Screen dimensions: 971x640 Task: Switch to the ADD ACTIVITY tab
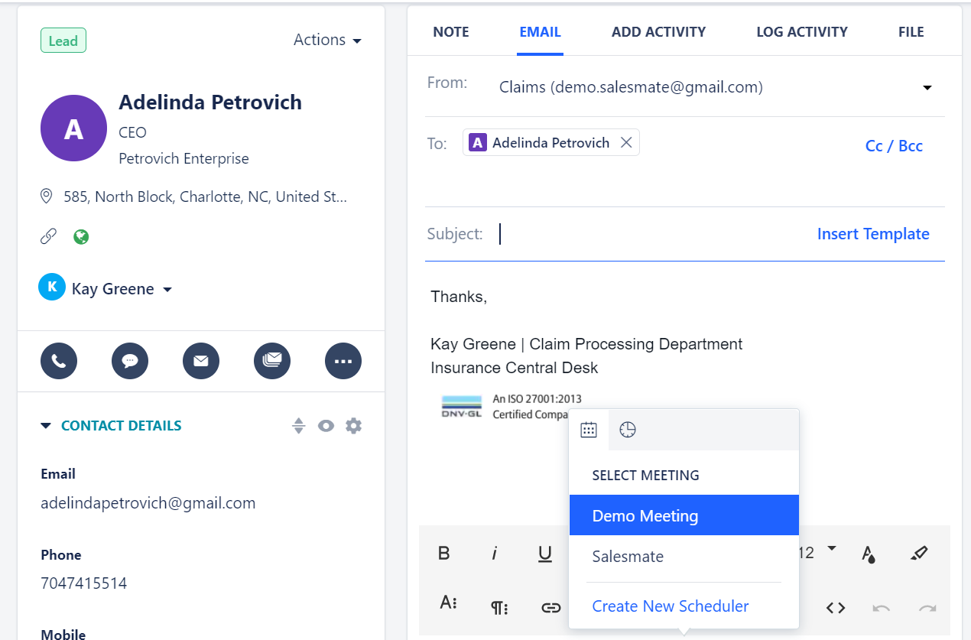tap(658, 32)
